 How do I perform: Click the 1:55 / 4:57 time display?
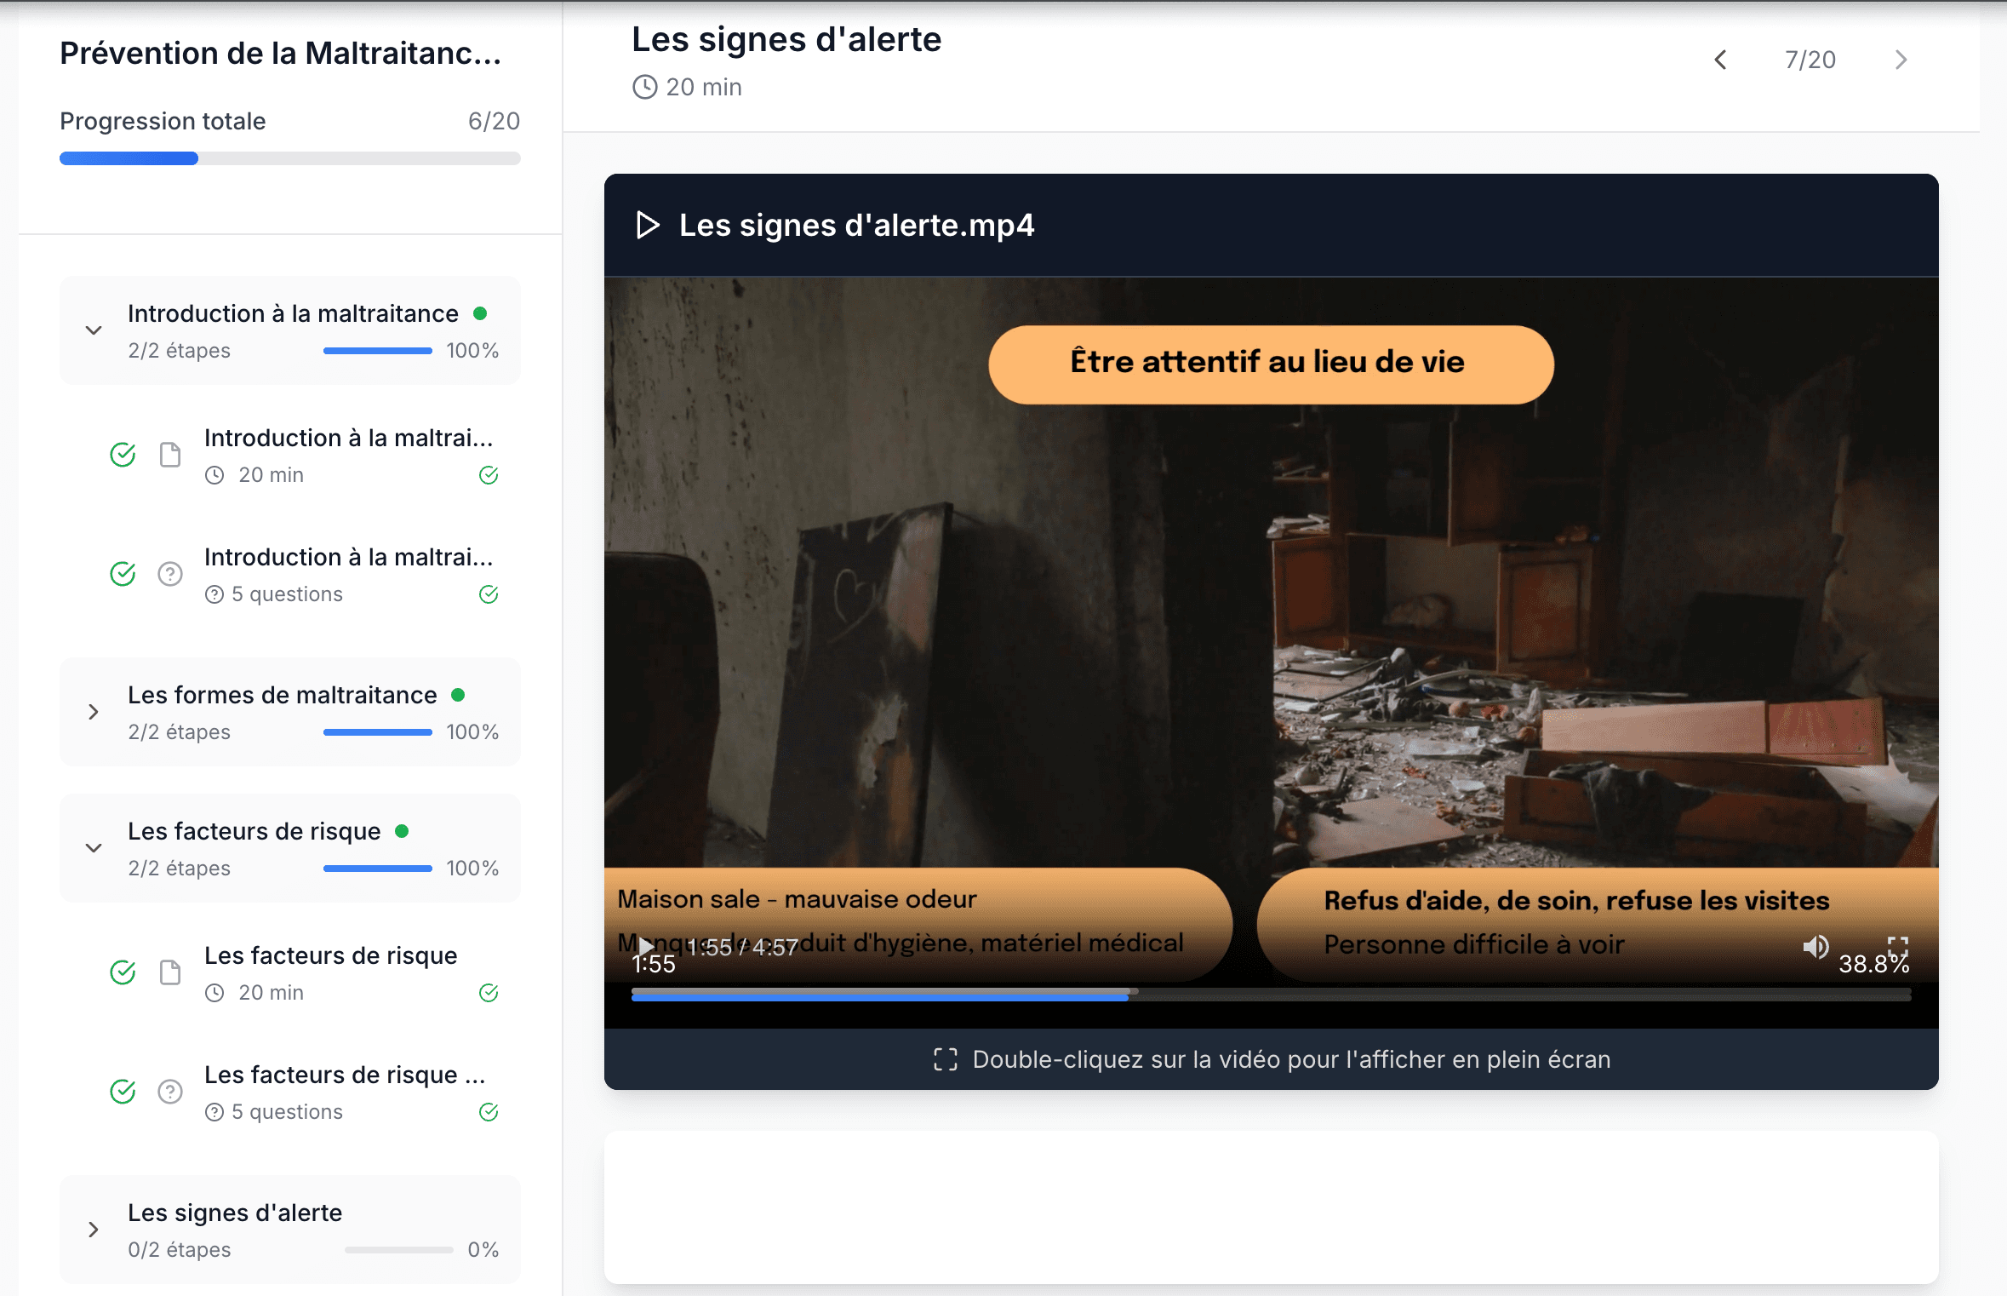point(743,947)
